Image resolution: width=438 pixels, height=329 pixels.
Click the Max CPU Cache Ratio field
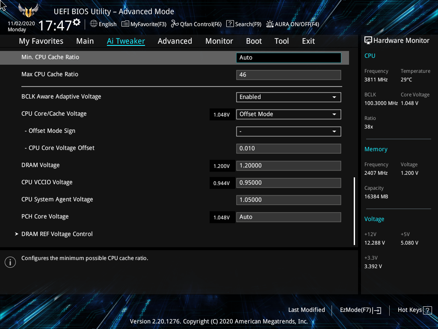(289, 75)
